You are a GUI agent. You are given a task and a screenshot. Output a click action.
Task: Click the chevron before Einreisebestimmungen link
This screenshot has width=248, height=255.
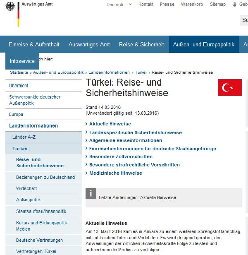86,148
